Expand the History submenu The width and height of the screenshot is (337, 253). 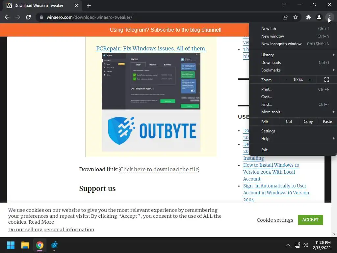pyautogui.click(x=293, y=55)
